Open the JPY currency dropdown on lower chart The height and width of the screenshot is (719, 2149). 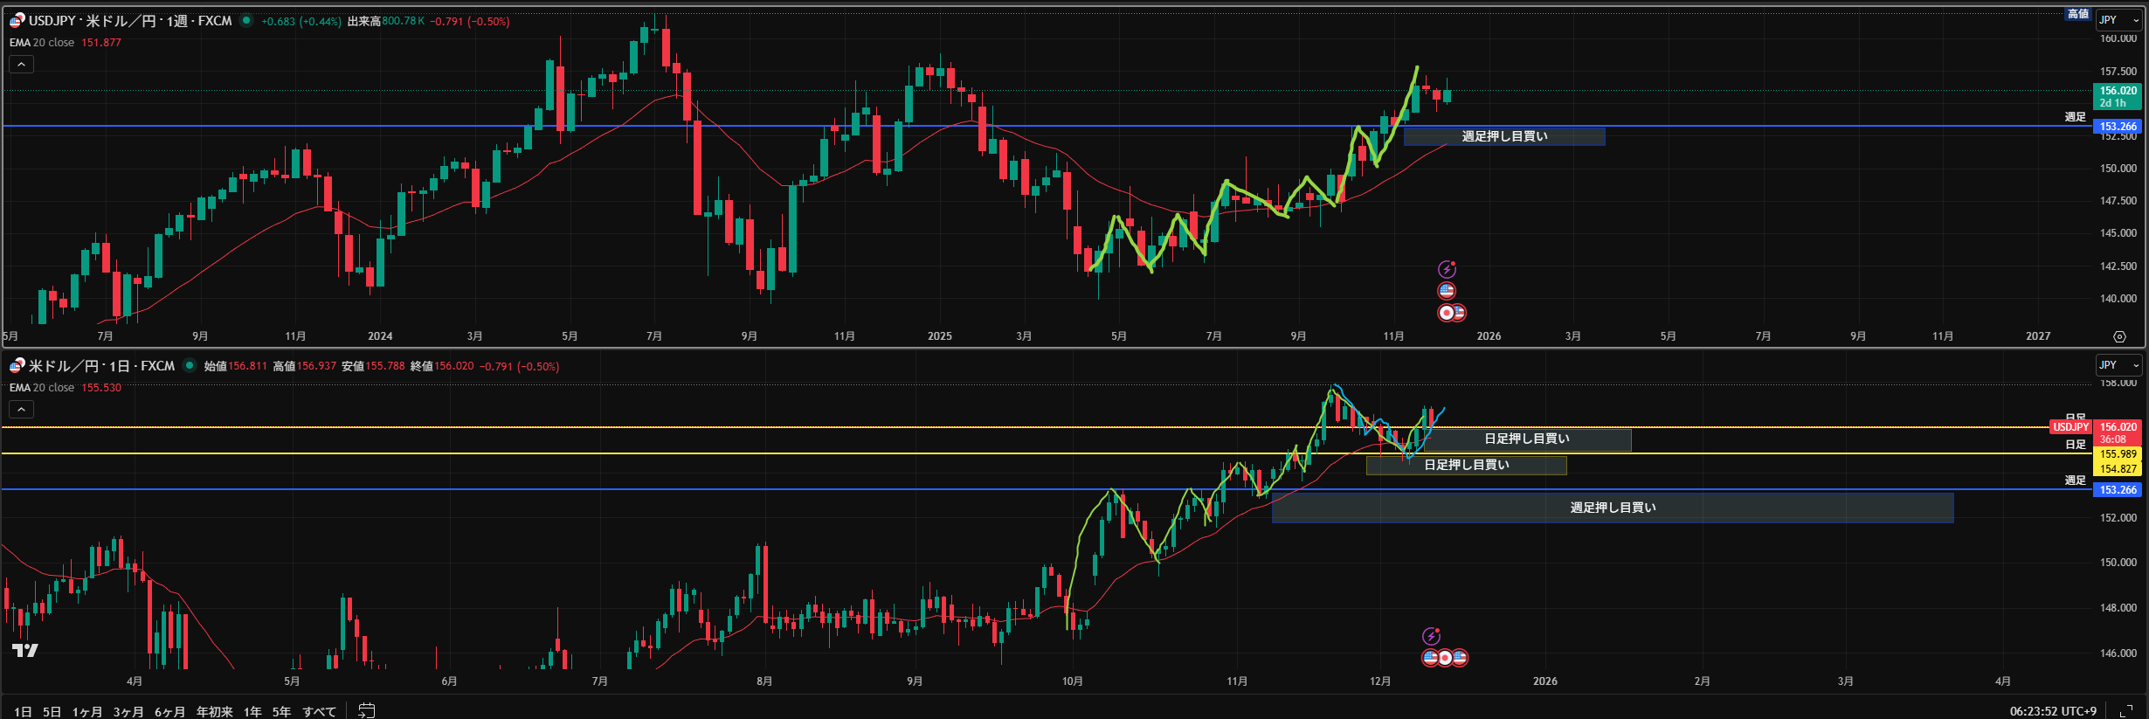(2118, 365)
